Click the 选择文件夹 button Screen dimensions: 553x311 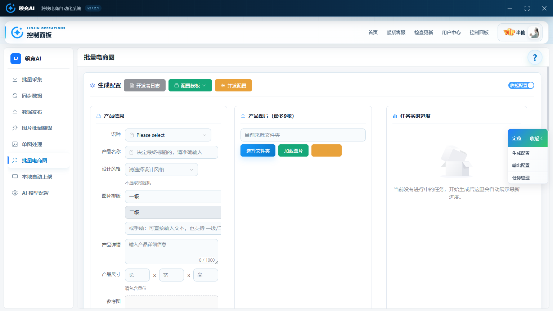click(258, 150)
